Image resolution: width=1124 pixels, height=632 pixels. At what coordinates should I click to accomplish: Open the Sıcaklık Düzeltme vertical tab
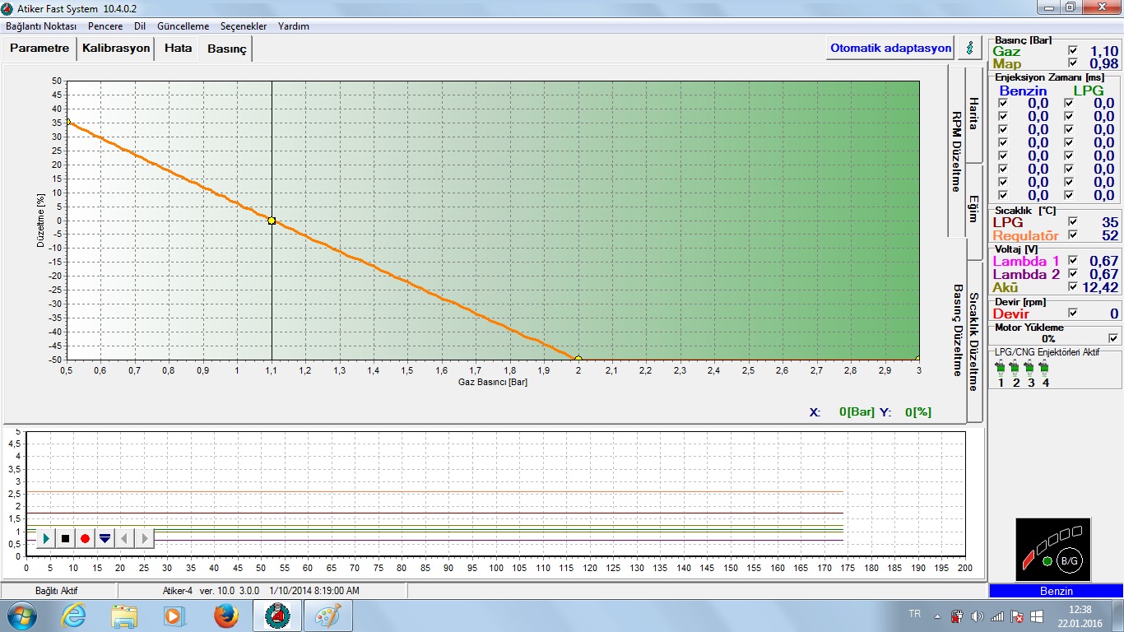[973, 341]
